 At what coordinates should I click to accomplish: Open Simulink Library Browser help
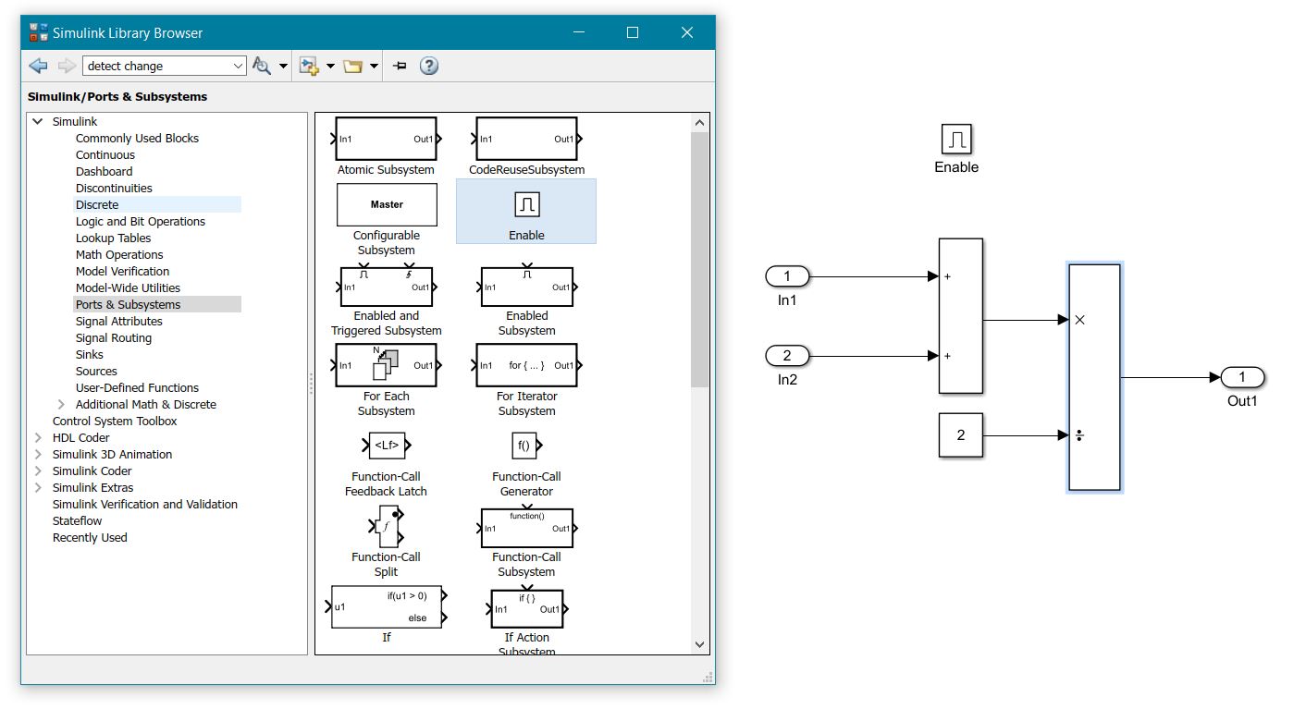428,66
